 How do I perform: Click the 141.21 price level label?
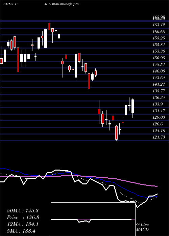pyautogui.click(x=159, y=84)
